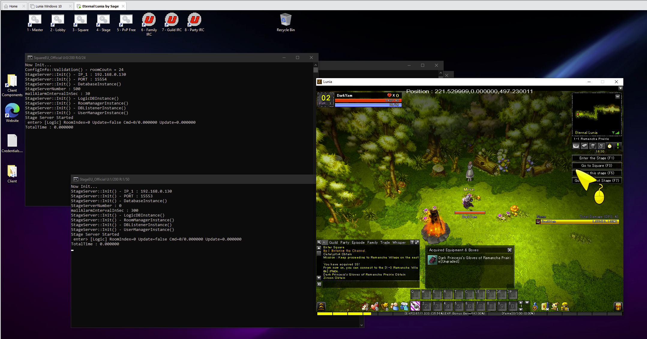Open the star book icon marked D

[385, 306]
